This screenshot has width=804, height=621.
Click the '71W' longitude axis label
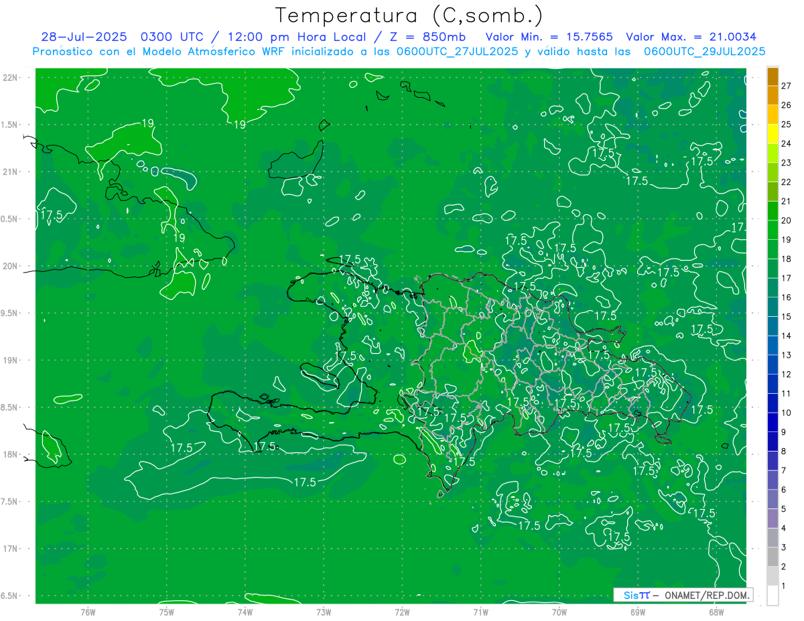480,612
